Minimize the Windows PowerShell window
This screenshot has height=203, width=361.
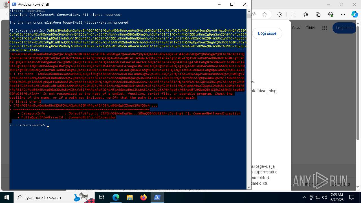click(219, 4)
